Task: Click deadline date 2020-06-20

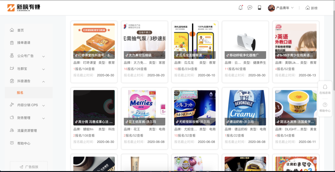Action: pyautogui.click(x=156, y=75)
